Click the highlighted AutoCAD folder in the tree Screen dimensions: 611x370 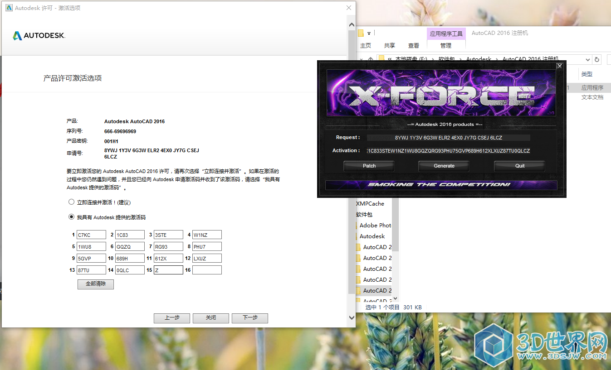coord(373,290)
